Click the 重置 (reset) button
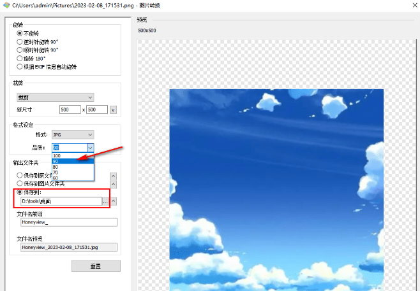The width and height of the screenshot is (420, 291). pos(96,266)
